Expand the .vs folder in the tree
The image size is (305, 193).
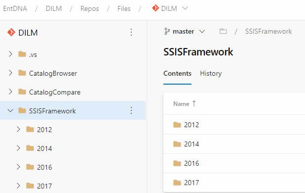[x=10, y=54]
